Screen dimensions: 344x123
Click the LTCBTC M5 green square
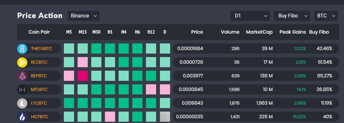pos(69,103)
